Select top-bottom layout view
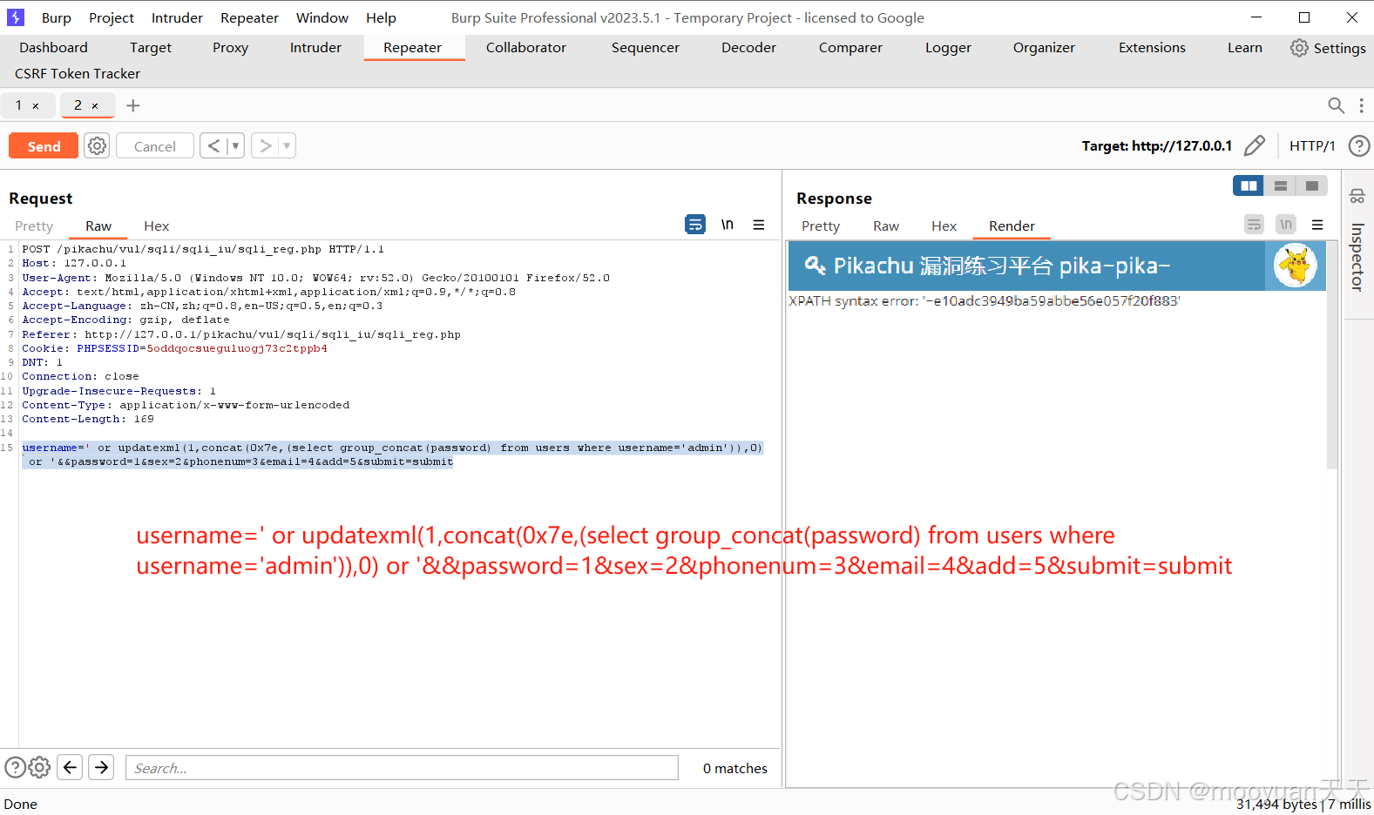 (1281, 185)
